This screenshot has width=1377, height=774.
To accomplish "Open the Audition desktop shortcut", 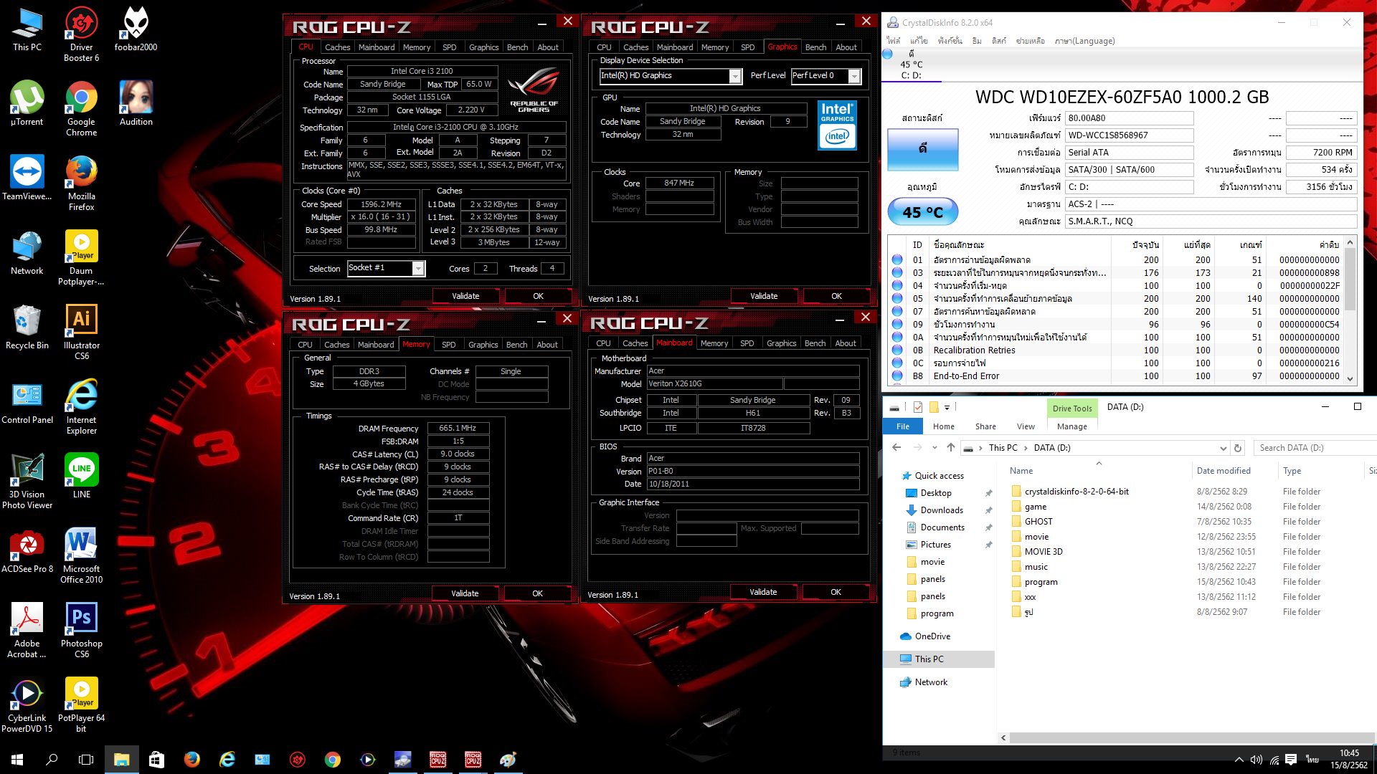I will [x=136, y=104].
